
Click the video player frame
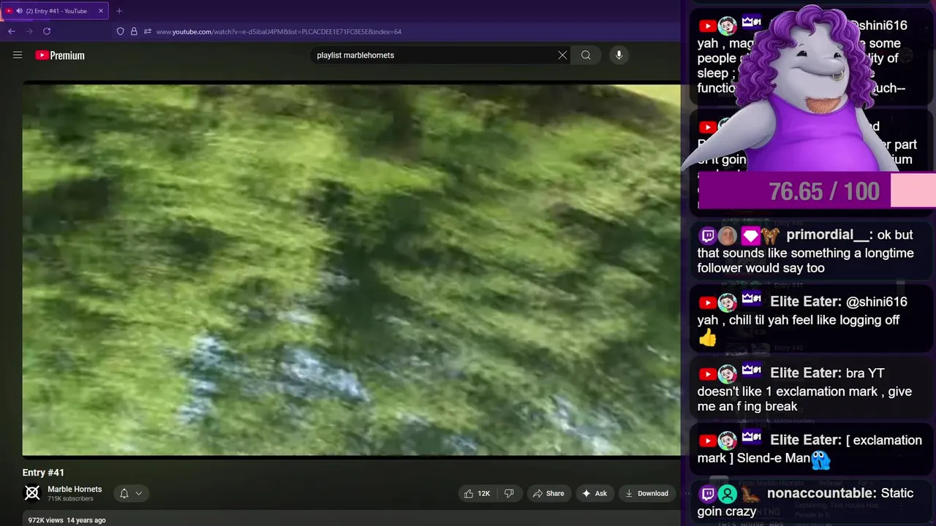pyautogui.click(x=351, y=270)
